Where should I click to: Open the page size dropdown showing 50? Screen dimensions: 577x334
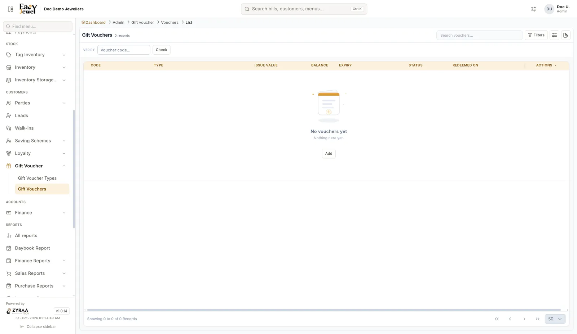[555, 319]
